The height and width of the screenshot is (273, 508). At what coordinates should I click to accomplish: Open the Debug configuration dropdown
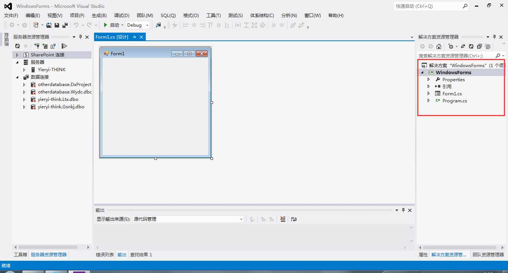(147, 25)
